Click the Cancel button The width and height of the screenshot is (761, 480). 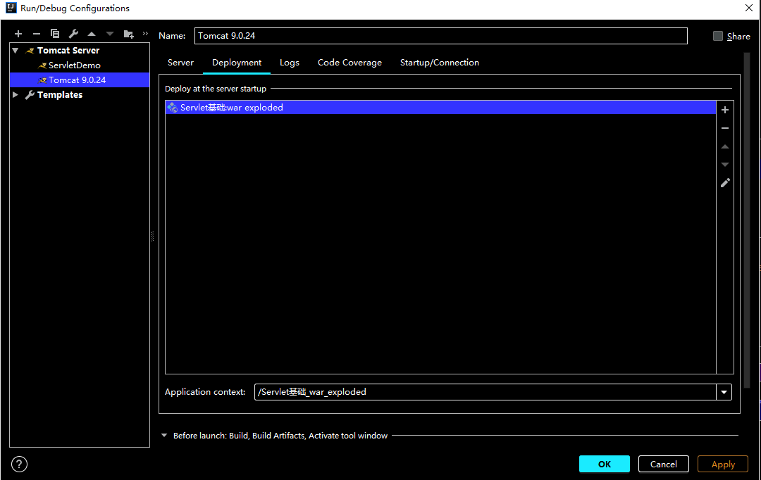(664, 464)
